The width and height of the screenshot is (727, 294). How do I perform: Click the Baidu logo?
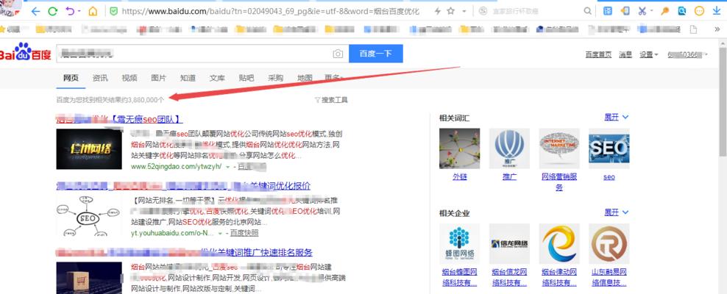point(26,52)
